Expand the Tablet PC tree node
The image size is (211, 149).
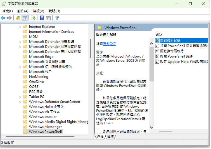click(x=20, y=97)
